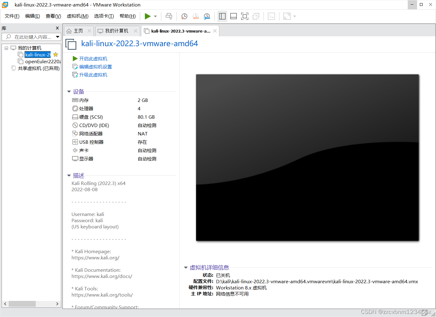The width and height of the screenshot is (436, 317).
Task: Close the 主页 tab
Action: [x=89, y=31]
